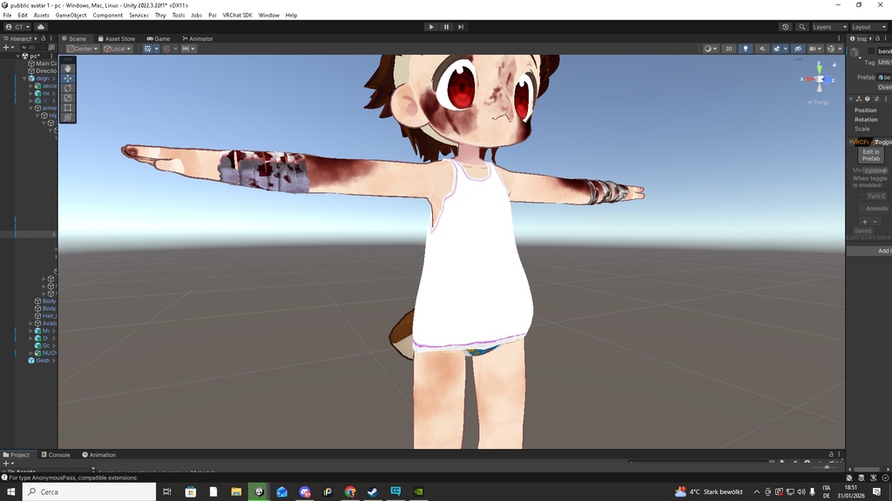The width and height of the screenshot is (892, 501).
Task: Toggle hidden objects scene visibility
Action: (x=798, y=49)
